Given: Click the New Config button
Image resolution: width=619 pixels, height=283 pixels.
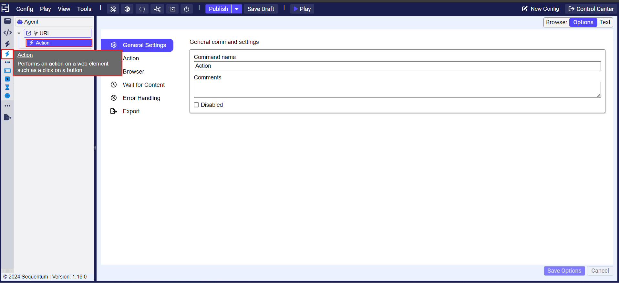Looking at the screenshot, I should click(541, 9).
